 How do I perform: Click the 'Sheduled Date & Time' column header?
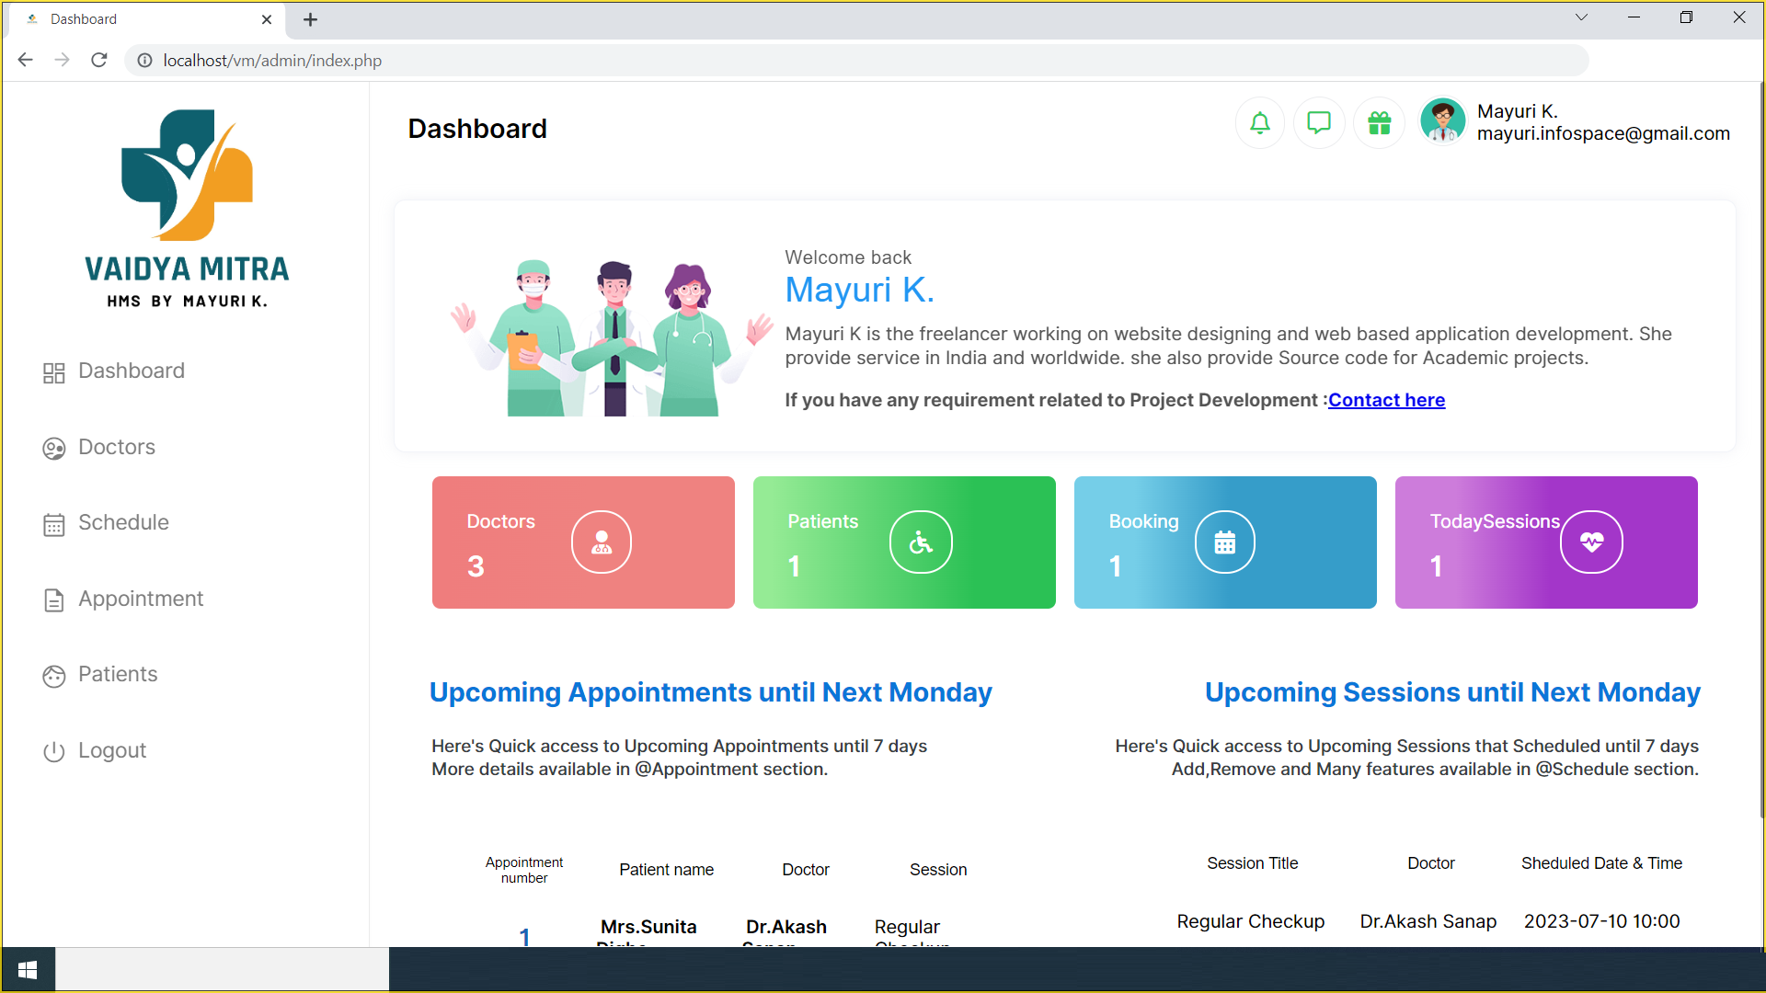click(x=1601, y=863)
